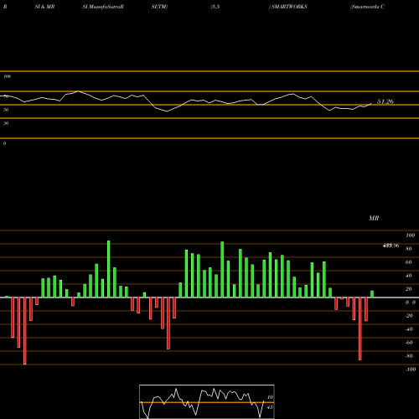The width and height of the screenshot is (419, 419).
Task: Click the 'SI & MR' header text
Action: (44, 7)
